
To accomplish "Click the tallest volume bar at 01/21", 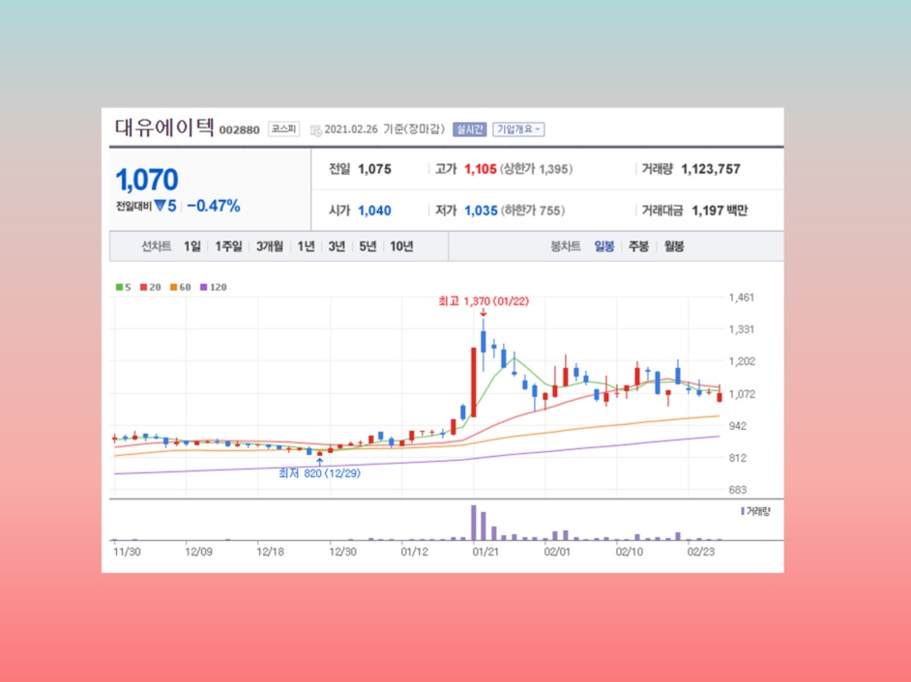I will (474, 523).
